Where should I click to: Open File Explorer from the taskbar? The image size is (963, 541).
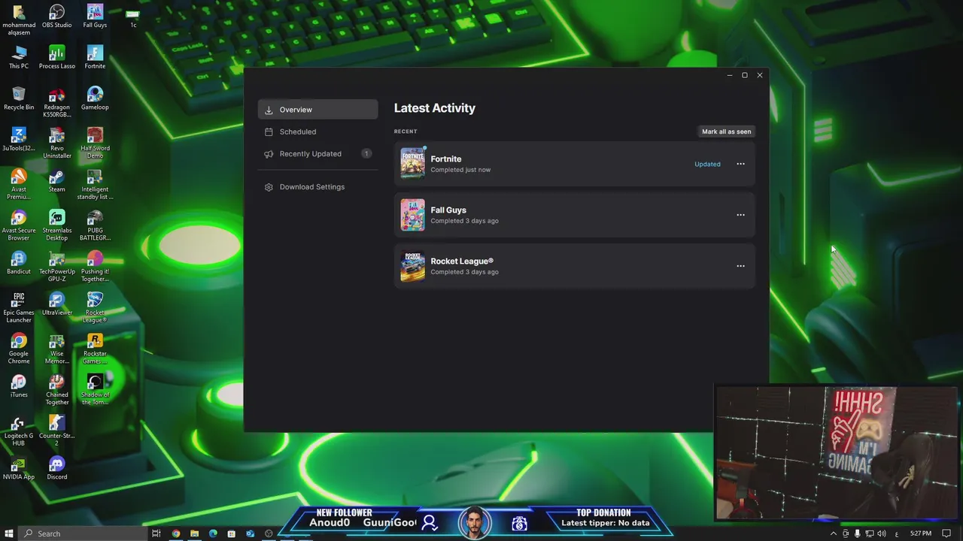click(194, 533)
